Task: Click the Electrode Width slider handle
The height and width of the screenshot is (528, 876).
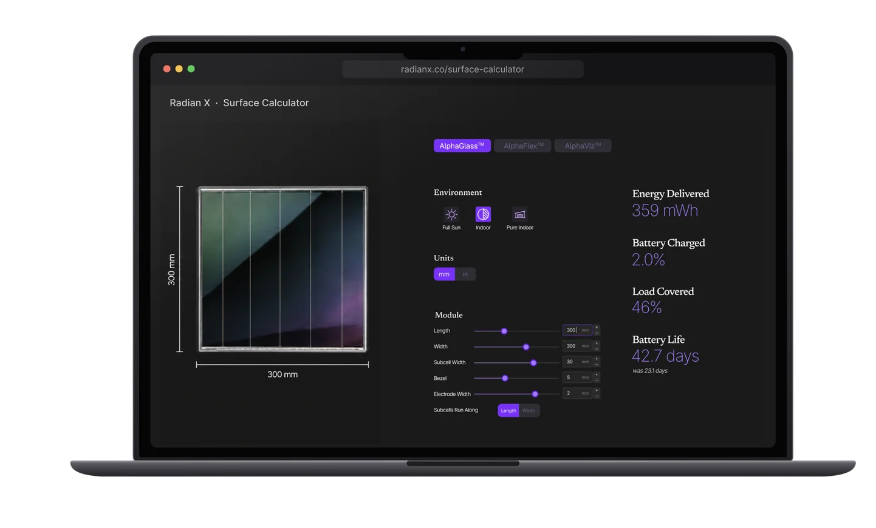Action: [x=535, y=394]
